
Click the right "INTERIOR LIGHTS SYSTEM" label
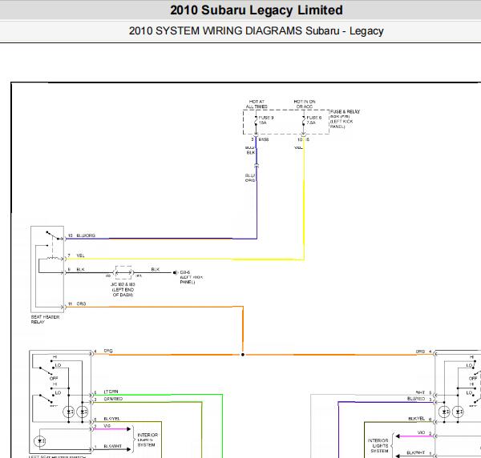tap(378, 446)
